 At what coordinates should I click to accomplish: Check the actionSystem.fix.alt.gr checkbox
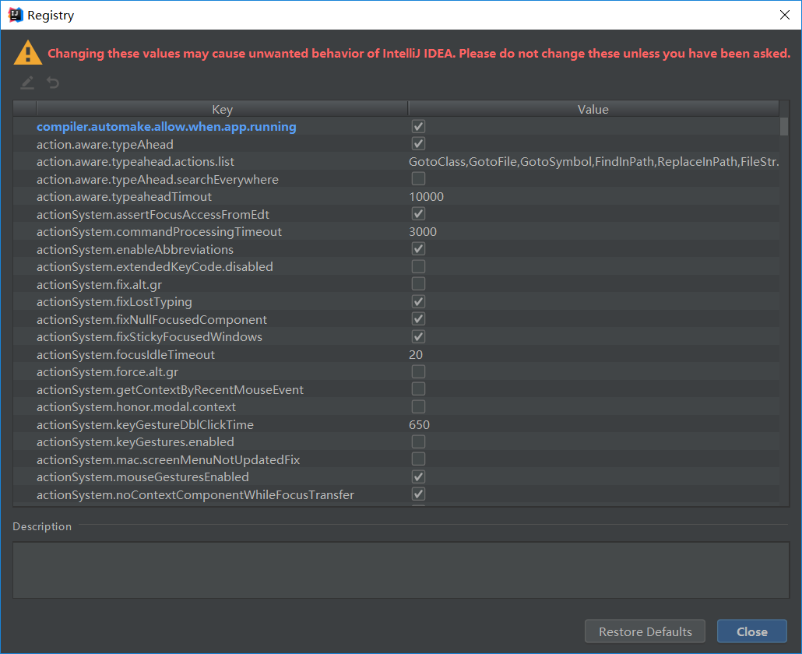(x=418, y=284)
